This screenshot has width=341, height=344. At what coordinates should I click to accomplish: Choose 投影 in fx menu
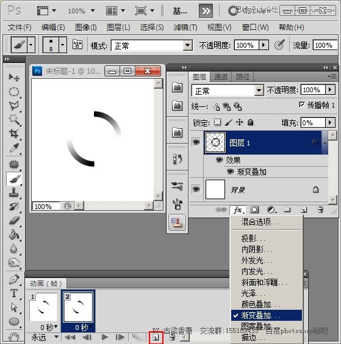[267, 238]
